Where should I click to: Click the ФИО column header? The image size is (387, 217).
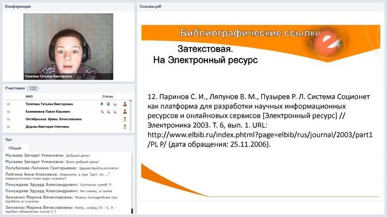(29, 96)
